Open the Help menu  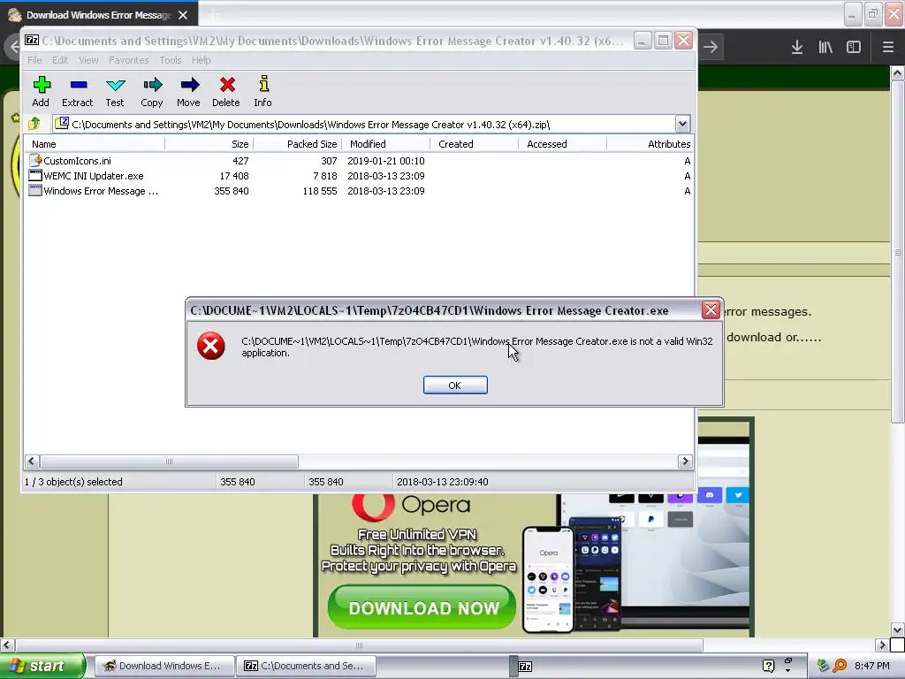click(201, 60)
